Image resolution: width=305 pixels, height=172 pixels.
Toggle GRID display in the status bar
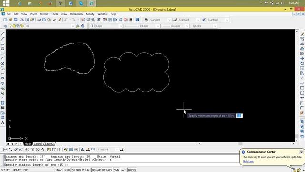(67, 170)
